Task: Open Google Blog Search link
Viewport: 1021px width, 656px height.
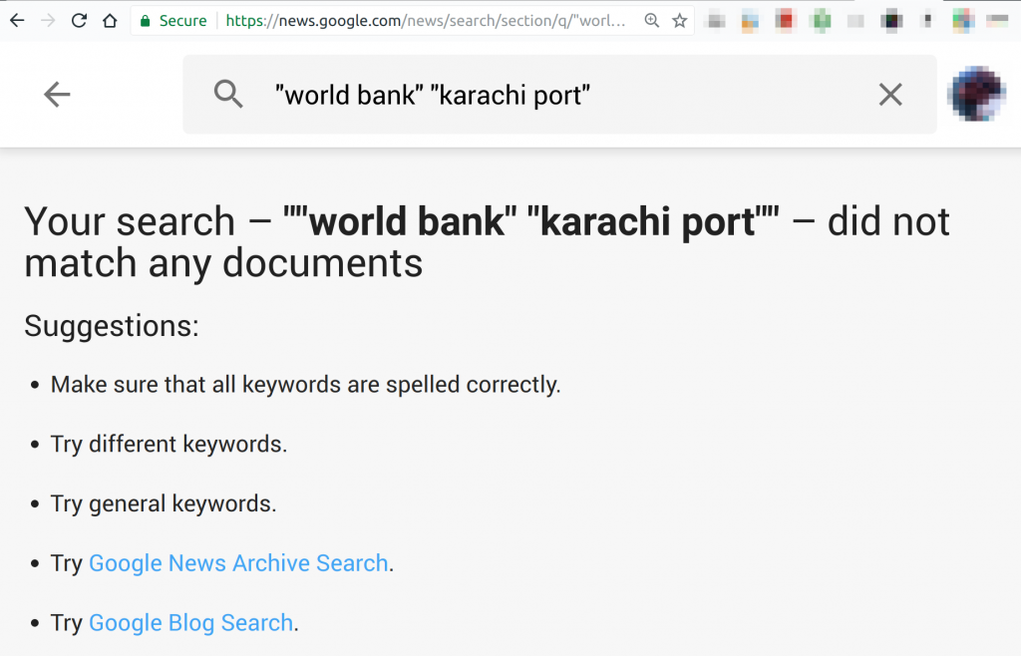Action: coord(190,623)
